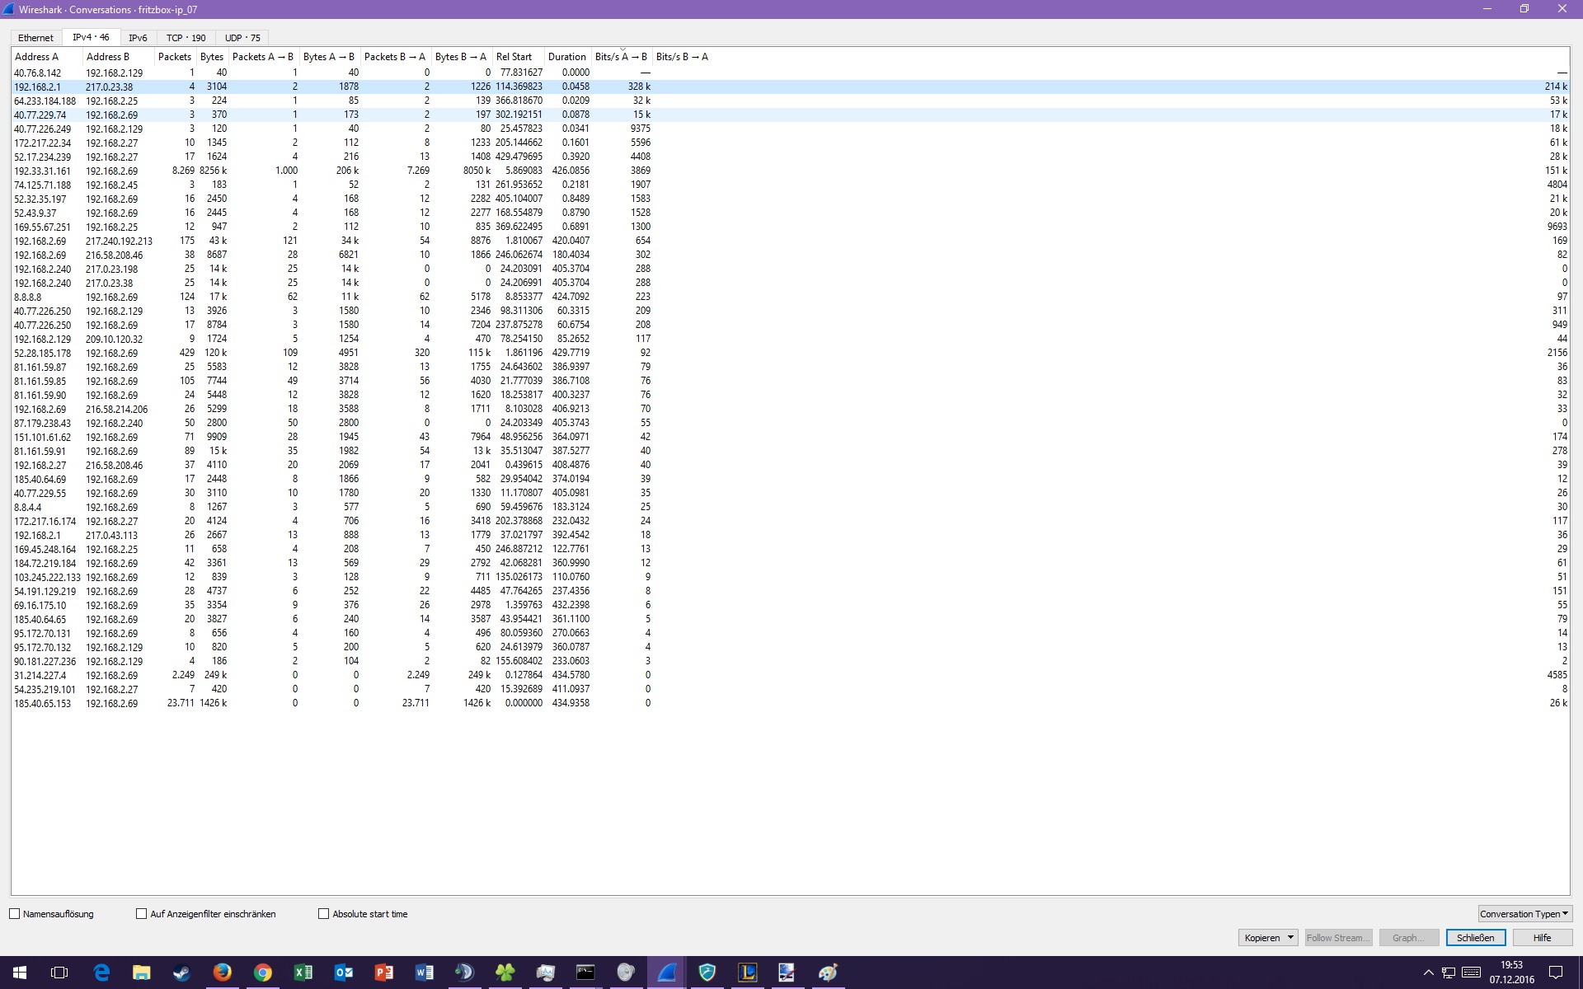The width and height of the screenshot is (1583, 989).
Task: Open Firefox from the taskbar
Action: click(222, 973)
